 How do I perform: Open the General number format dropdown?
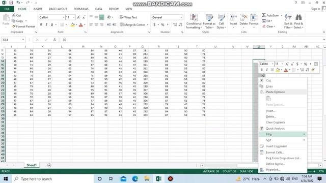click(x=181, y=17)
